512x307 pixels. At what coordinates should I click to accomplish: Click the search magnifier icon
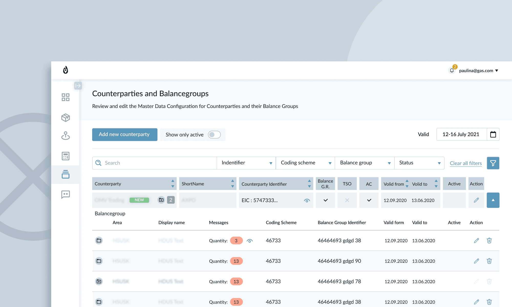coord(98,163)
